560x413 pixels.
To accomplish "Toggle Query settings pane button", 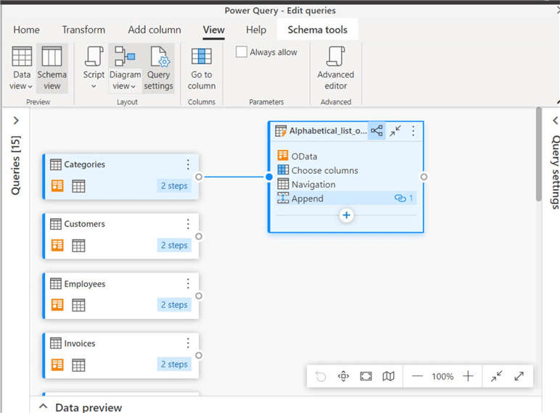I will click(x=159, y=69).
